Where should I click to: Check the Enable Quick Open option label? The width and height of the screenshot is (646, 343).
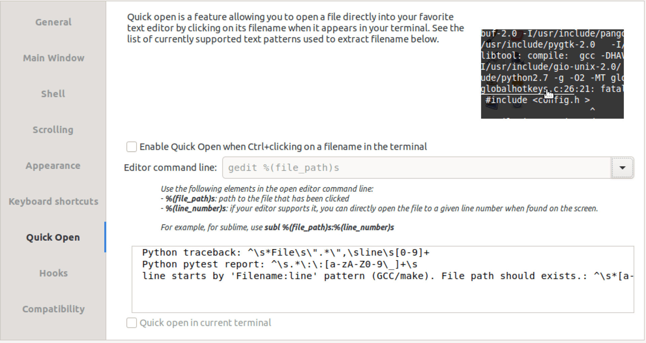click(283, 146)
